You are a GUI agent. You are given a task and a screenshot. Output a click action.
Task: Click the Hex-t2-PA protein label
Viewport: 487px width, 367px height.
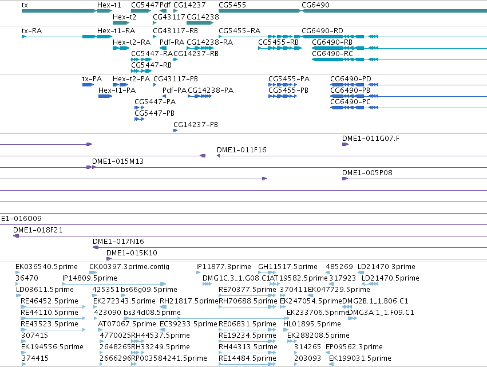pyautogui.click(x=131, y=79)
